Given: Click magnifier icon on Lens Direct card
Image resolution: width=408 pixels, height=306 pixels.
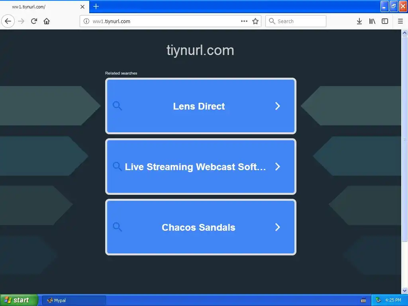Looking at the screenshot, I should (117, 106).
